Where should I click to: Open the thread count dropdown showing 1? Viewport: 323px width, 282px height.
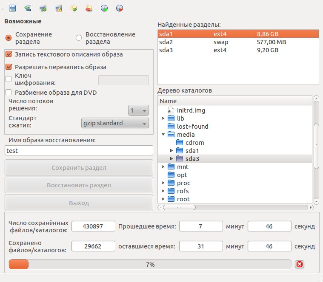coord(138,110)
